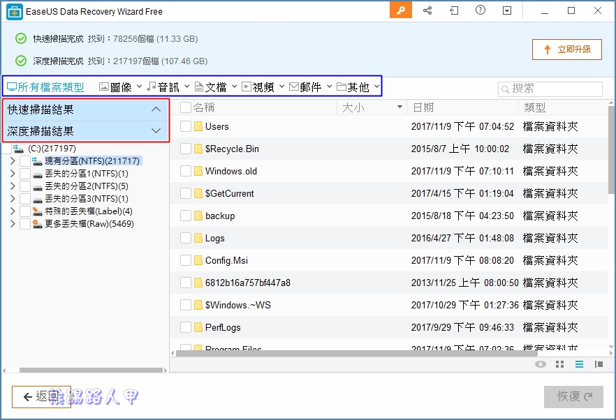Image resolution: width=616 pixels, height=420 pixels.
Task: Click the PerfLogs folder icon
Action: (x=198, y=327)
